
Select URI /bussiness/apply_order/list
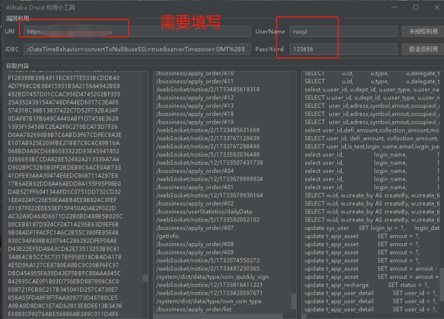[194, 309]
